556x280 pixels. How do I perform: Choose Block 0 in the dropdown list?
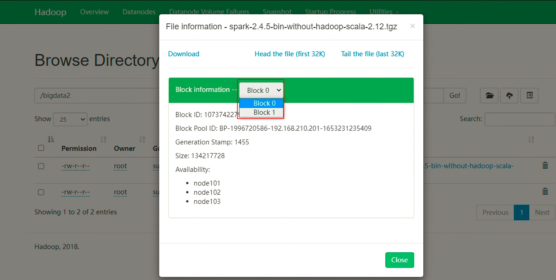pos(261,103)
